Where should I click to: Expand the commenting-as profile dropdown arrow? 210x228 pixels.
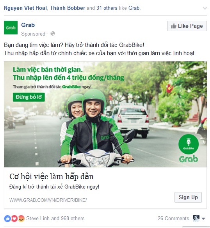click(203, 219)
